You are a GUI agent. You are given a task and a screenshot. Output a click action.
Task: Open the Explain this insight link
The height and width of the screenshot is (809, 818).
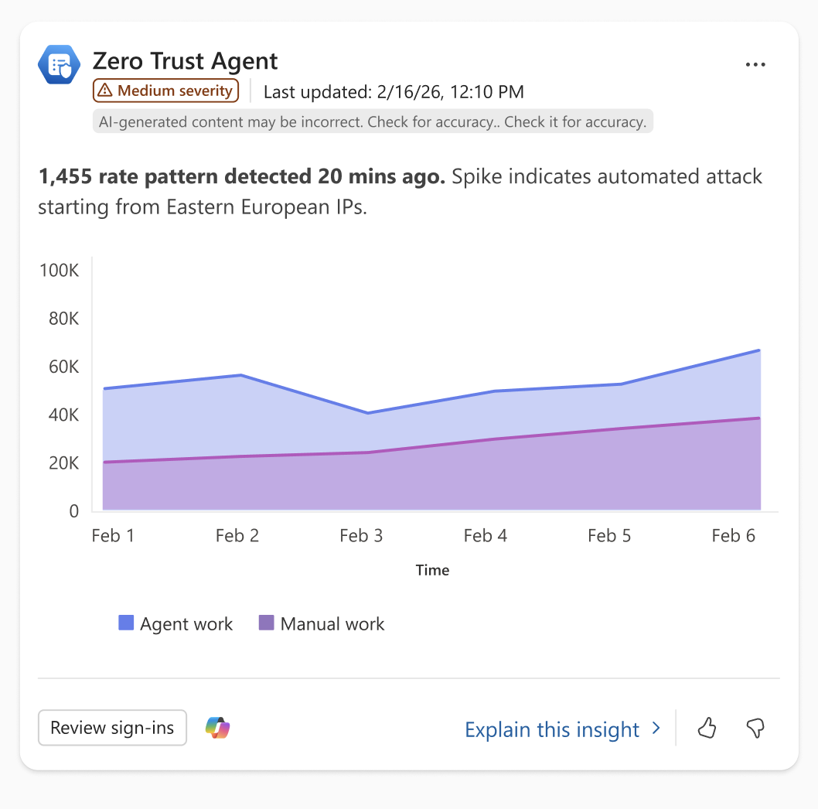point(552,729)
